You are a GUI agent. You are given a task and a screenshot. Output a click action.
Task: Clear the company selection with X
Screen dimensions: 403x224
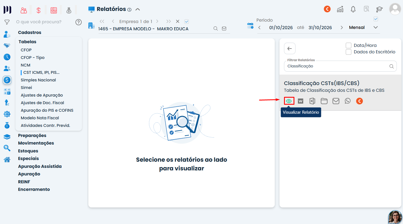[x=177, y=21]
